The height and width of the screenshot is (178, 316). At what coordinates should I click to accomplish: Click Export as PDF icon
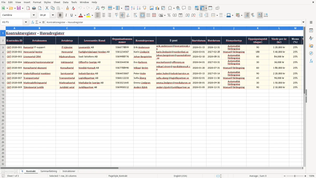28,8
